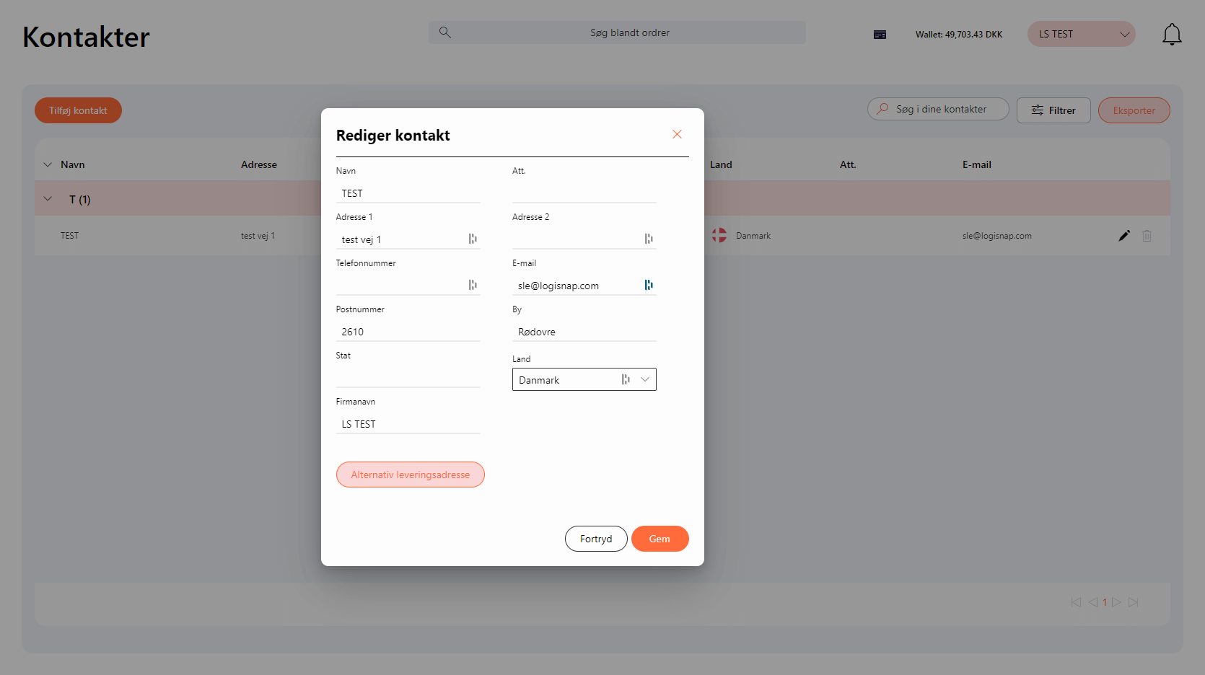Open Alternativ leveringsadresse options
The height and width of the screenshot is (675, 1205).
tap(410, 474)
